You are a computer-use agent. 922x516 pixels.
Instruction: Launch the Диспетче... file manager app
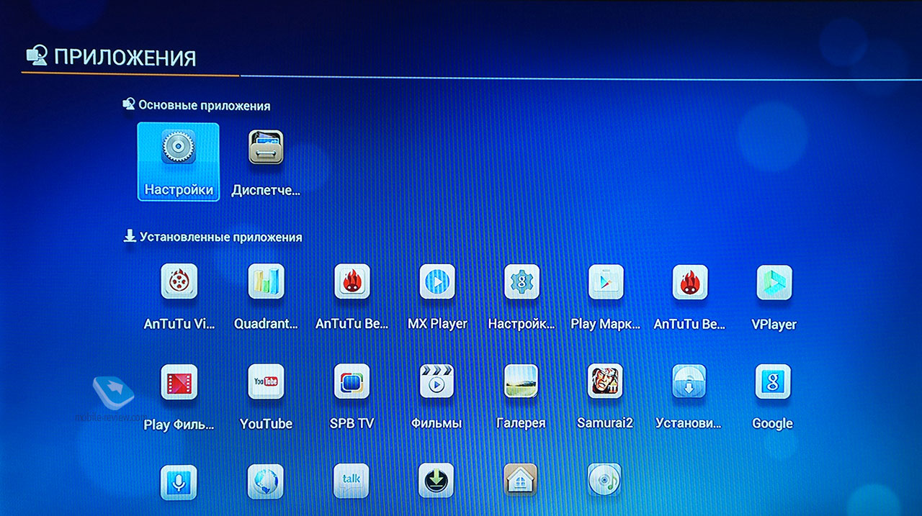pyautogui.click(x=265, y=162)
